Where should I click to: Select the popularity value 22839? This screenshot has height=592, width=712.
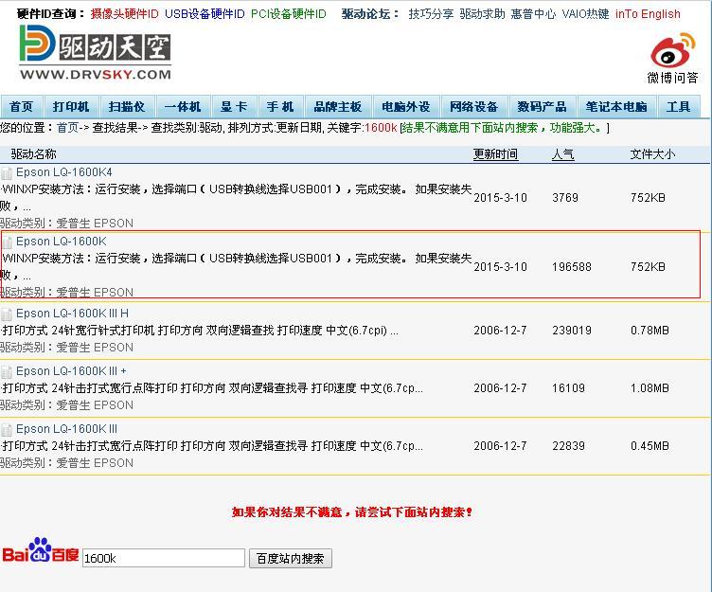[x=568, y=446]
